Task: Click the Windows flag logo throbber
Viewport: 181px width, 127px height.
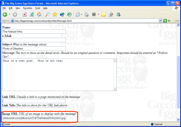Action: click(176, 8)
